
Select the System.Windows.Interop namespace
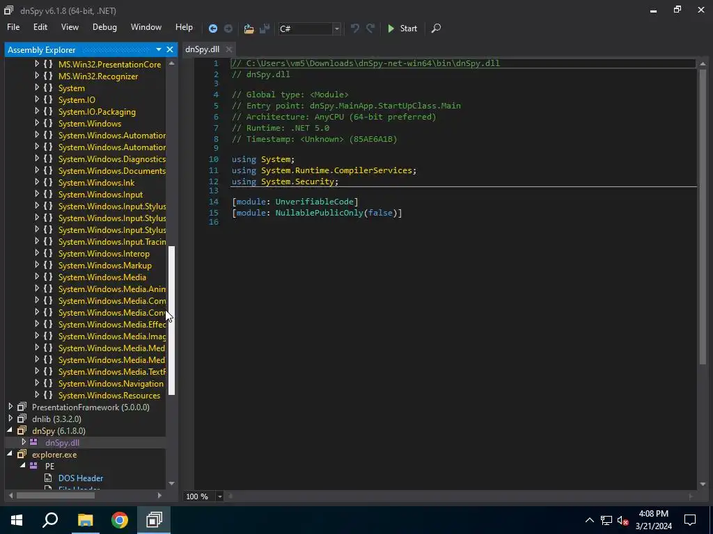104,253
